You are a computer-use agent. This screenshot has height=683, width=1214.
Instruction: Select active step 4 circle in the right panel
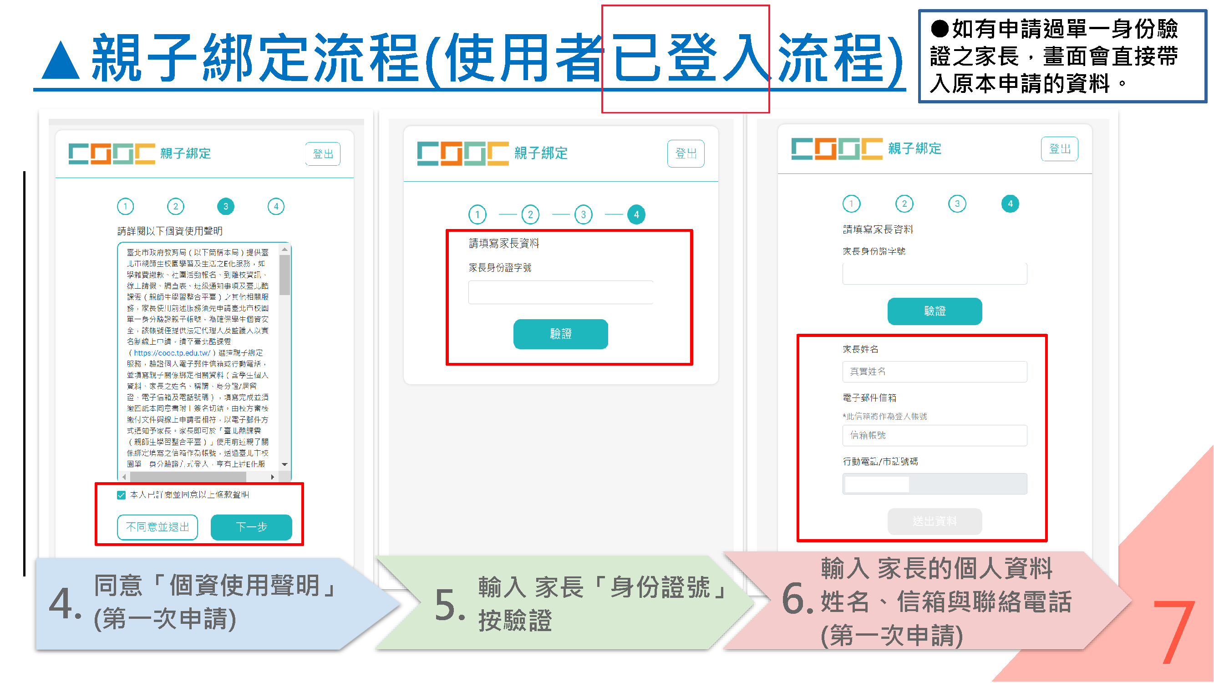(1010, 204)
